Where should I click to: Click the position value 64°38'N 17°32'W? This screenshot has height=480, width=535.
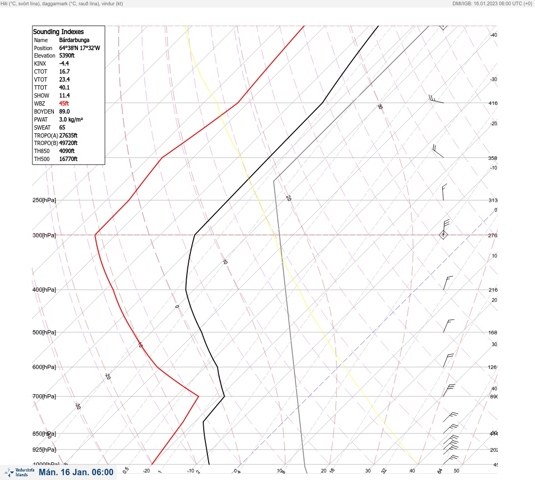(79, 48)
